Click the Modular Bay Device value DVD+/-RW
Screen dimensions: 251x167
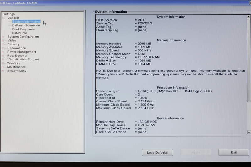coord(147,125)
